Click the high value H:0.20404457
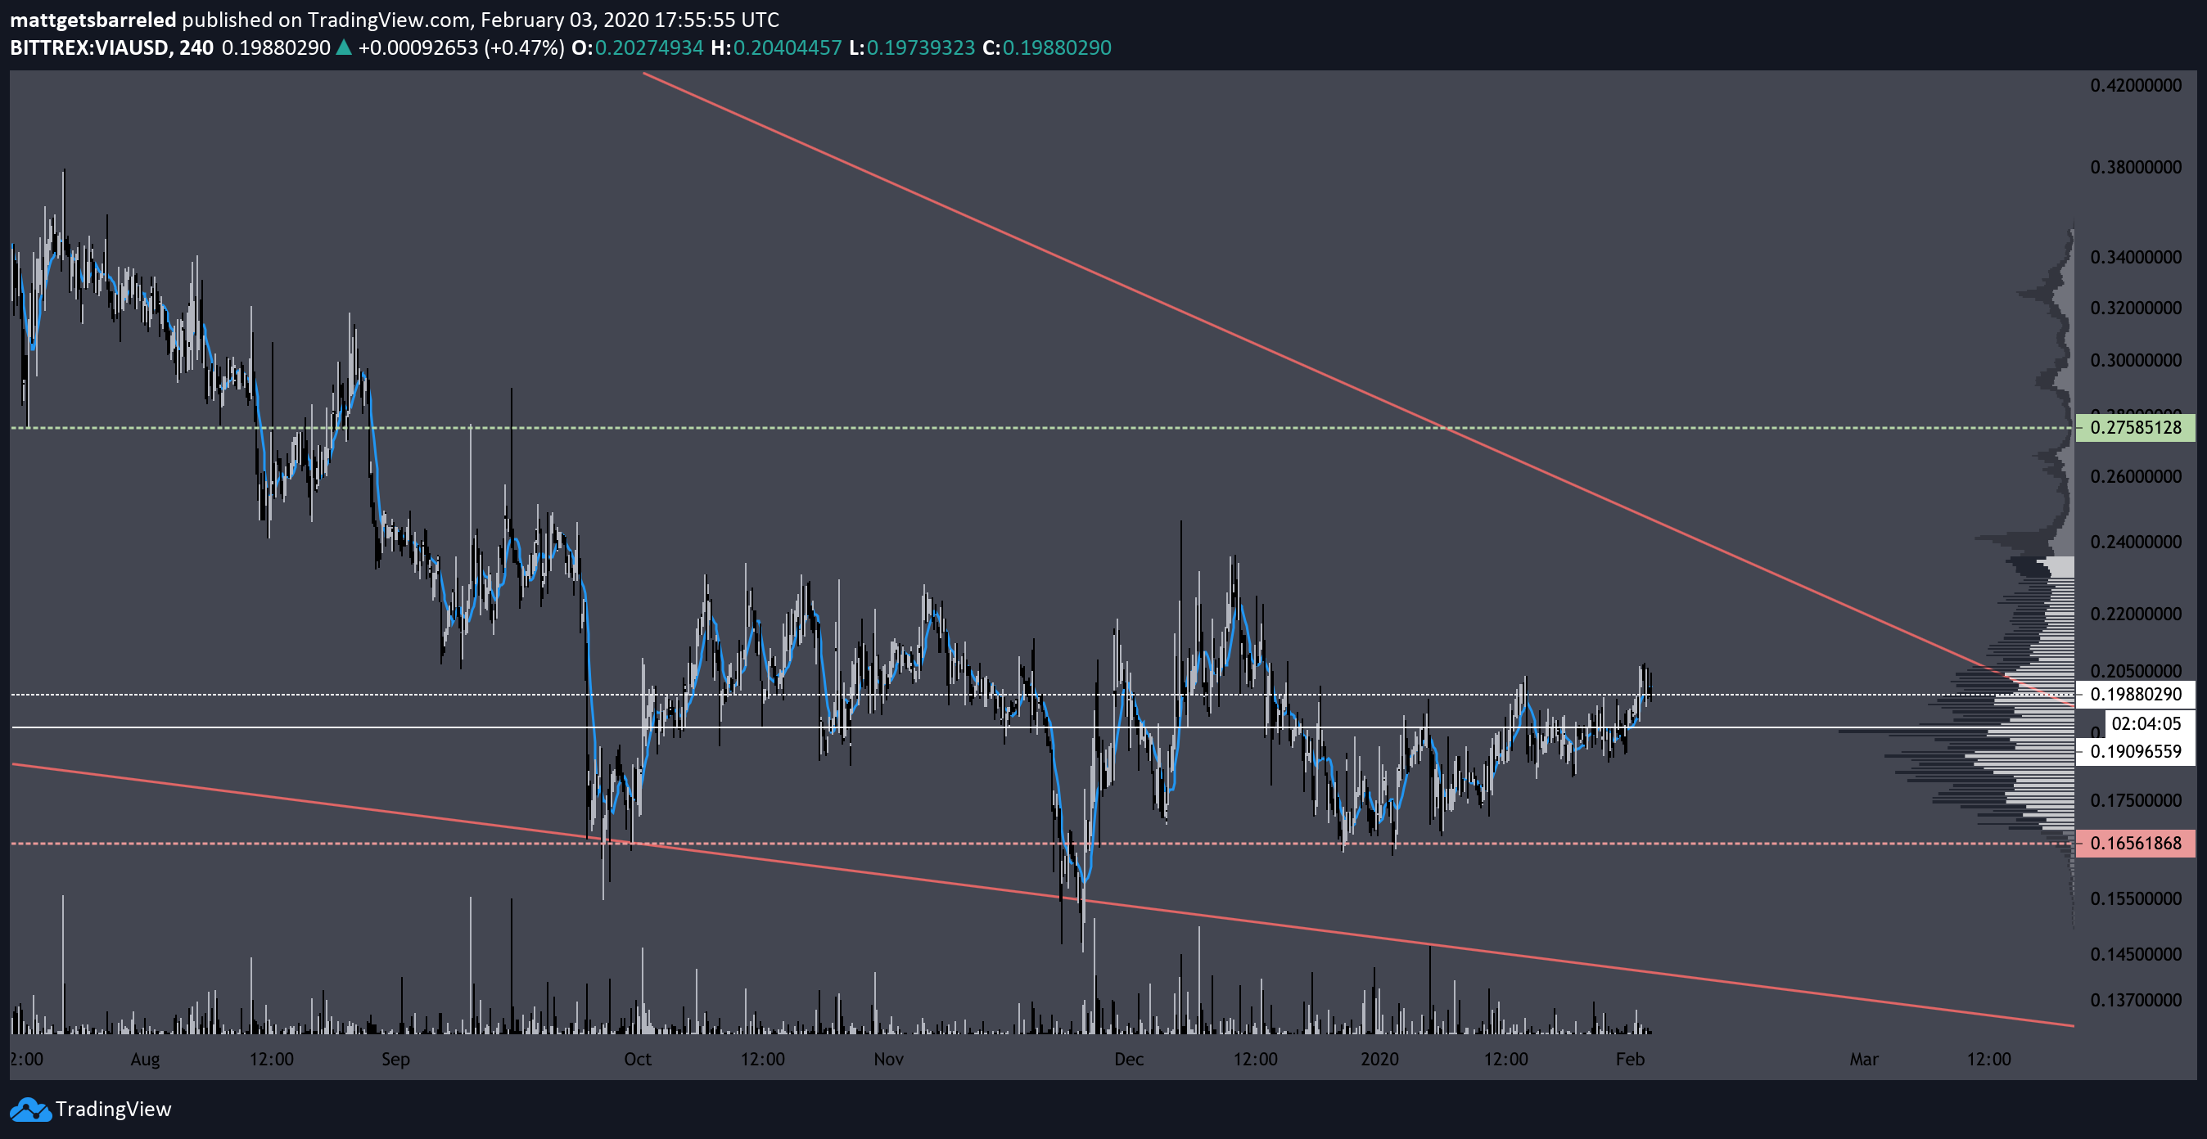This screenshot has height=1139, width=2207. (x=776, y=48)
